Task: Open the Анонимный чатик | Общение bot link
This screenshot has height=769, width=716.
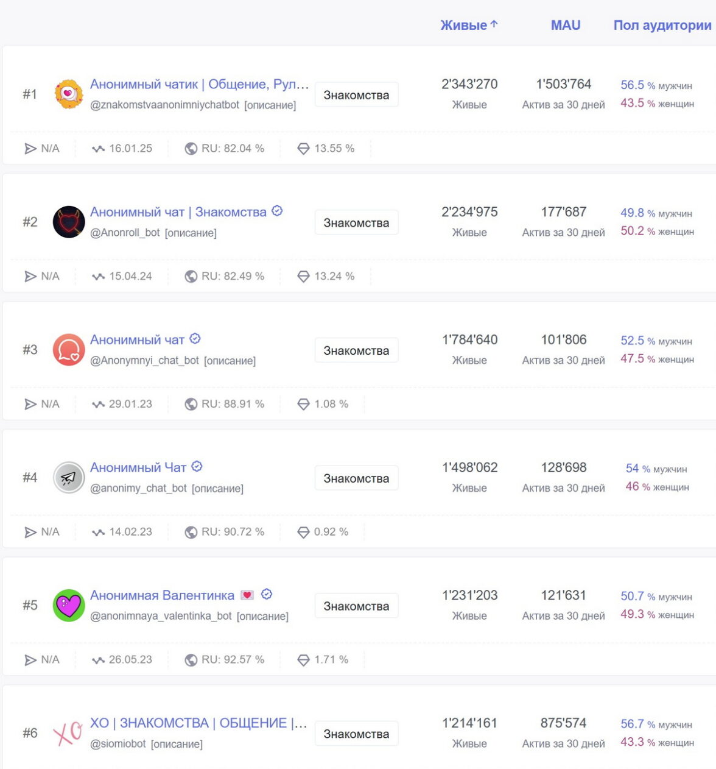Action: tap(199, 84)
